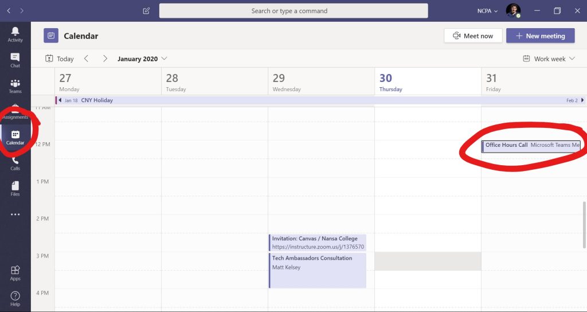Select Monday 27 day header
The width and height of the screenshot is (587, 312).
[x=108, y=82]
